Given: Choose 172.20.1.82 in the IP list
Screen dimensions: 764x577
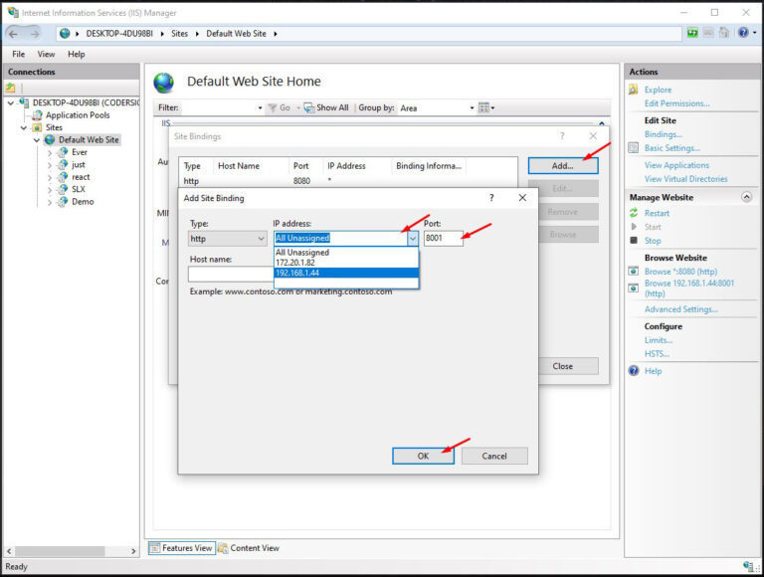Looking at the screenshot, I should 345,263.
